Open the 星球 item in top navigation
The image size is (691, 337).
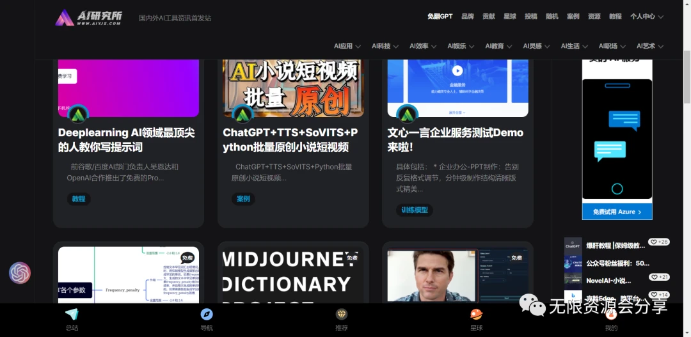click(x=510, y=17)
